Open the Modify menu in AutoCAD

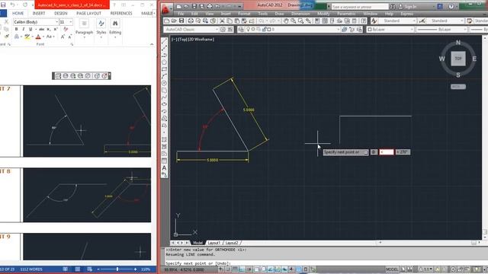[323, 14]
